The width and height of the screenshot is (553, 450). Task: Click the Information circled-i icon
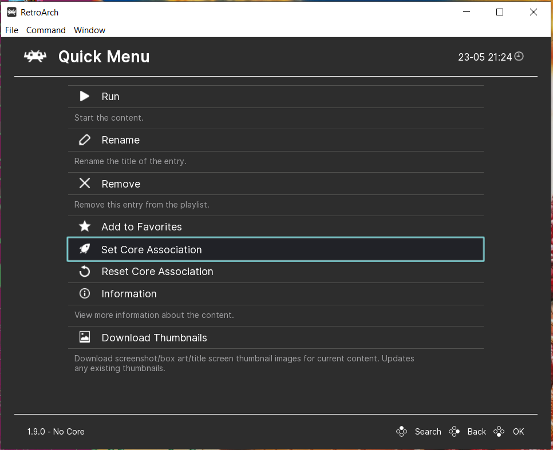coord(85,293)
